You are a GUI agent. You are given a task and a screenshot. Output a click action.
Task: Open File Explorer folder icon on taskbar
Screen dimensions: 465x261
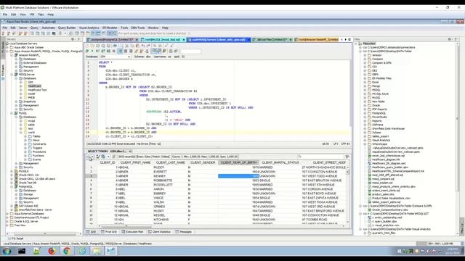[x=97, y=252]
